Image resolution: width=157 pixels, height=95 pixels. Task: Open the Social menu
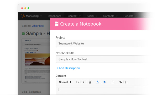pos(92,16)
